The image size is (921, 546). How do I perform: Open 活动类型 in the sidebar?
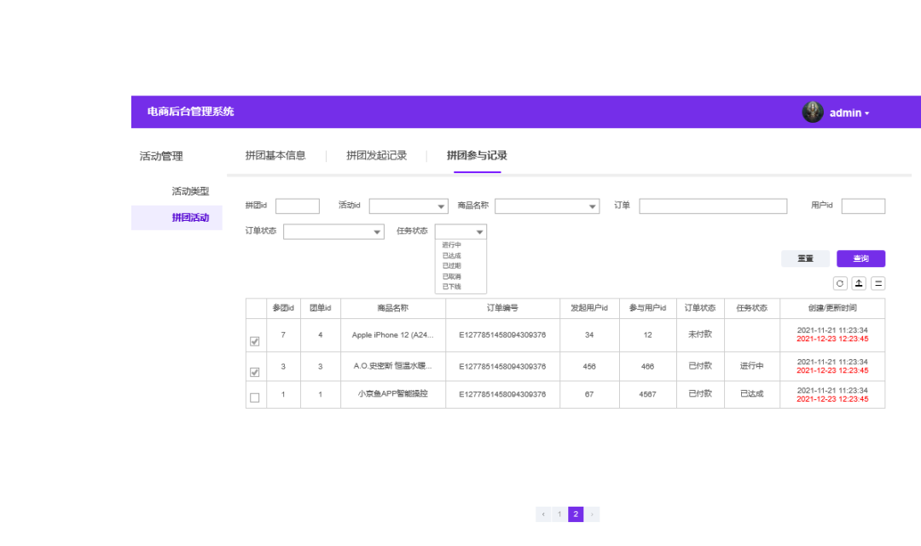point(190,191)
